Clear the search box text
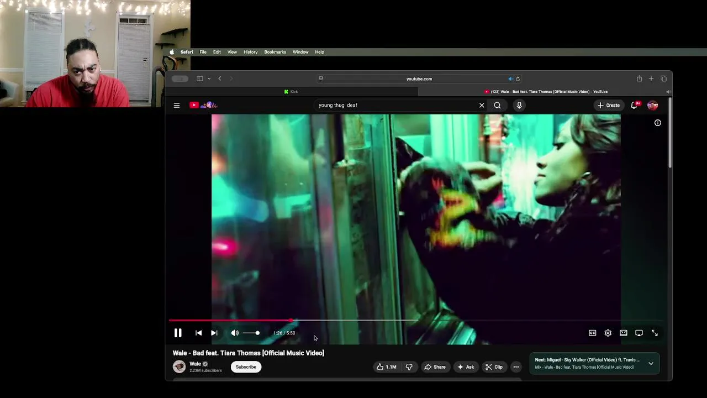Screen dimensions: 707x398 coord(482,105)
